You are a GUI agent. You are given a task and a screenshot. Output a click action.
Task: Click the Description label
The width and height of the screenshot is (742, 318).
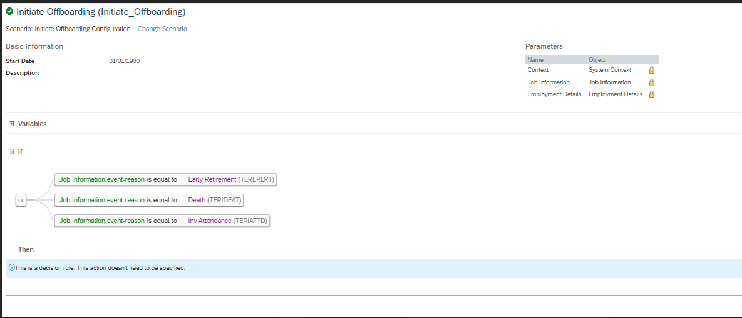(x=23, y=73)
